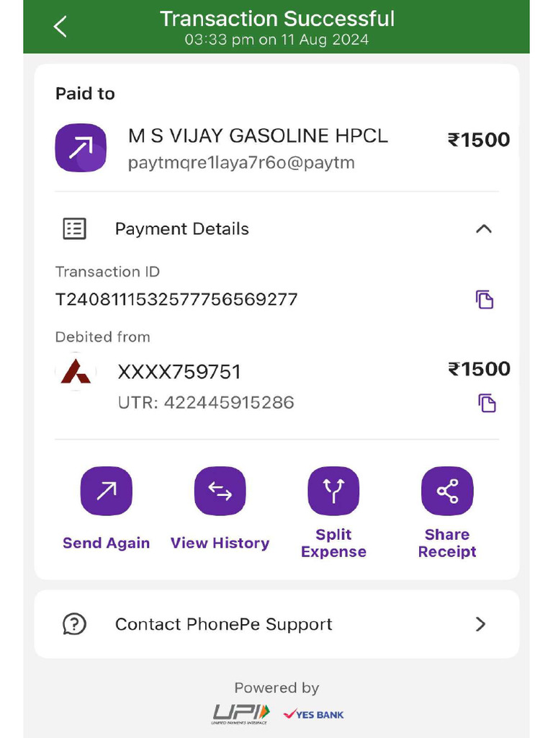Viewport: 553px width, 738px height.
Task: Tap merchant name M S VIJAY GASOLINE HPCL
Action: coord(258,135)
